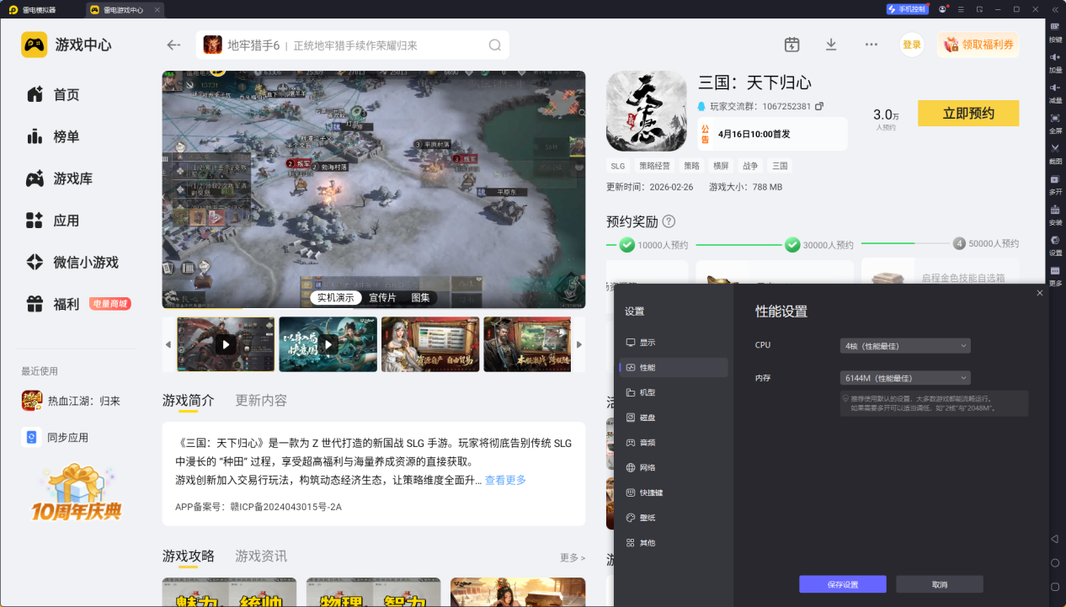Click the 查看更多 link in description
Screen dimensions: 1066x607
[505, 480]
